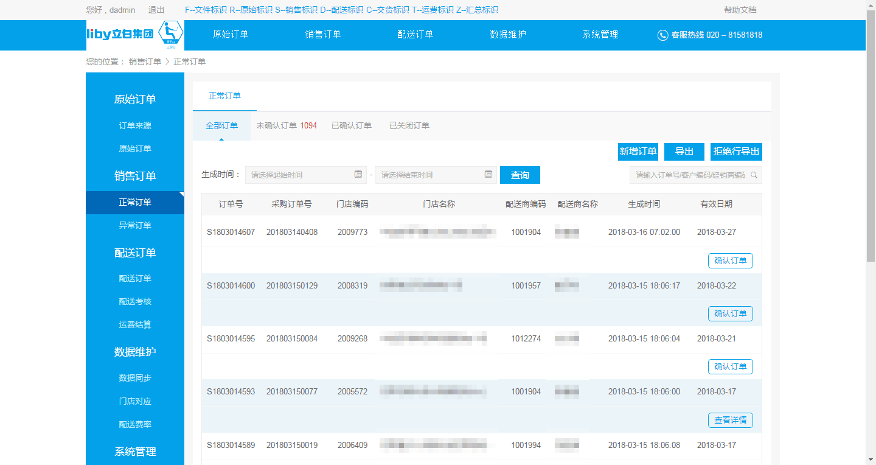Click the 拒绝行导出 button
This screenshot has height=465, width=876.
(736, 152)
